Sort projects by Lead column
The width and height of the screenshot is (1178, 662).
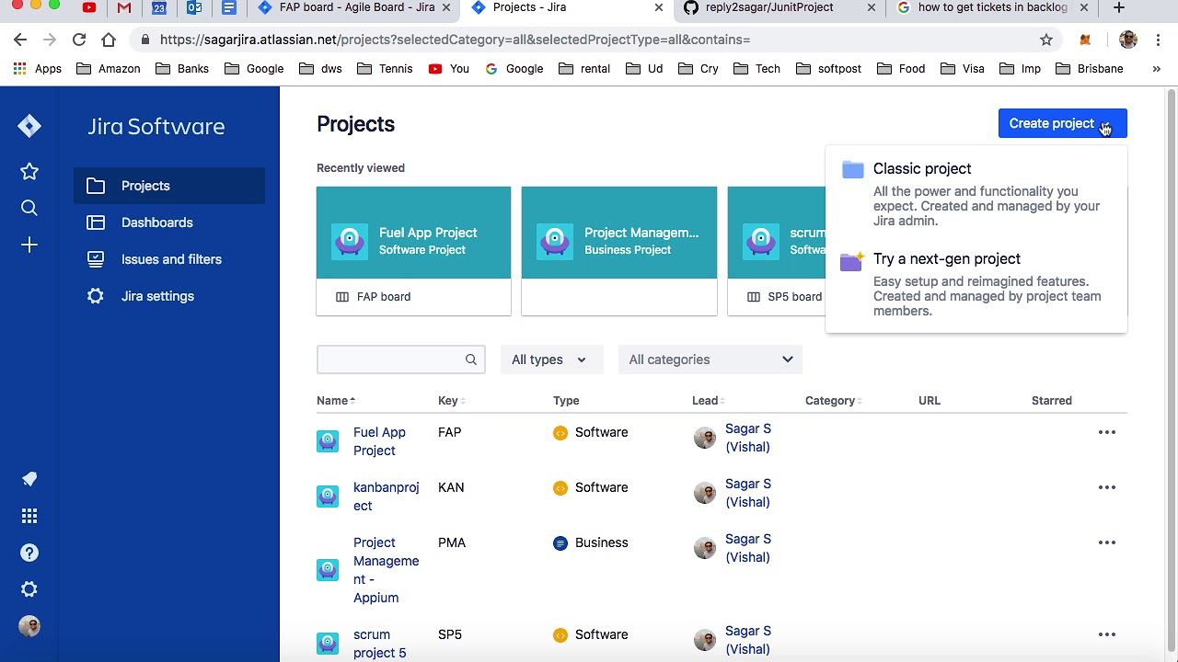pyautogui.click(x=709, y=401)
